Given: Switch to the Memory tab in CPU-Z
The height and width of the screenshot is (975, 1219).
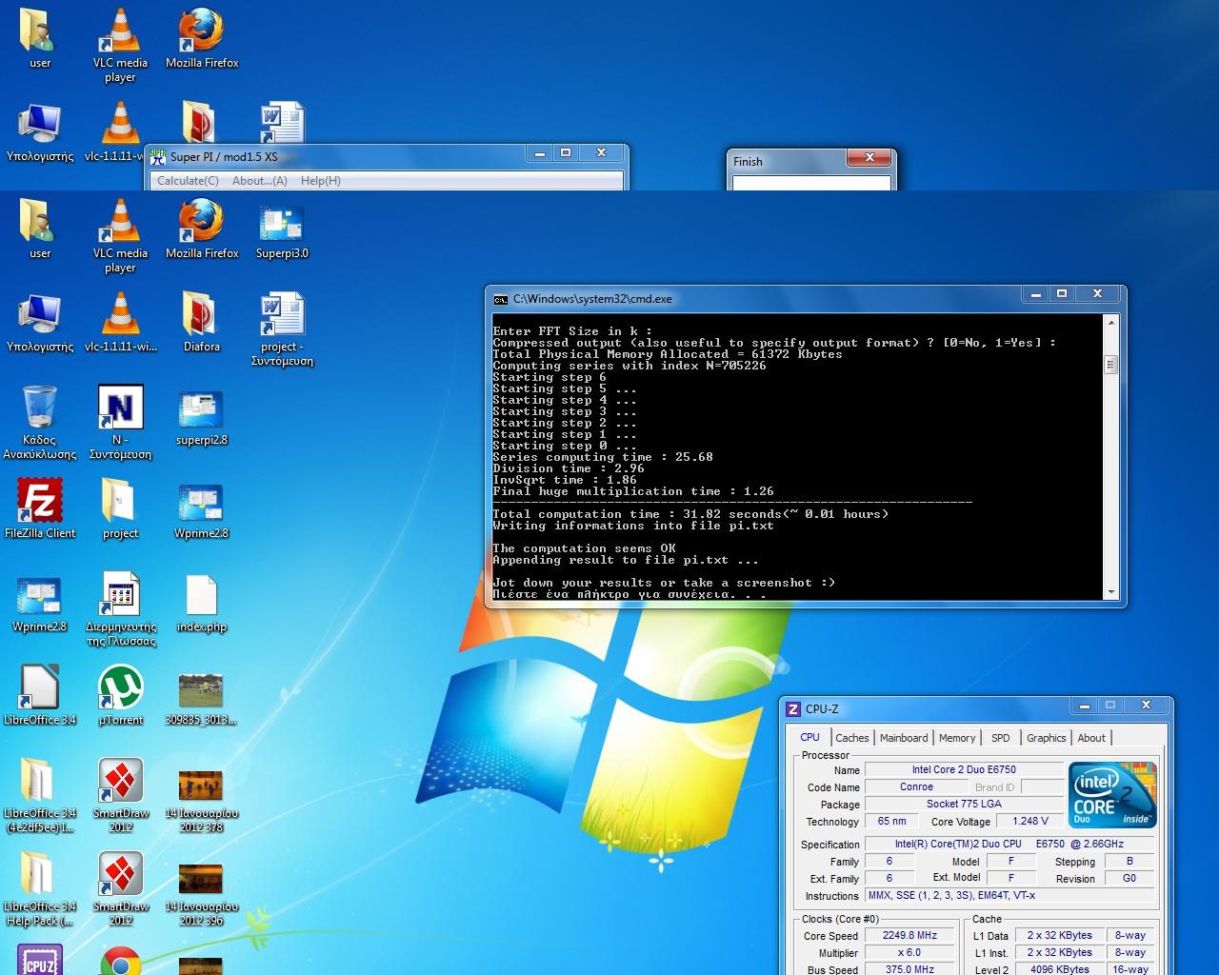Looking at the screenshot, I should coord(957,738).
